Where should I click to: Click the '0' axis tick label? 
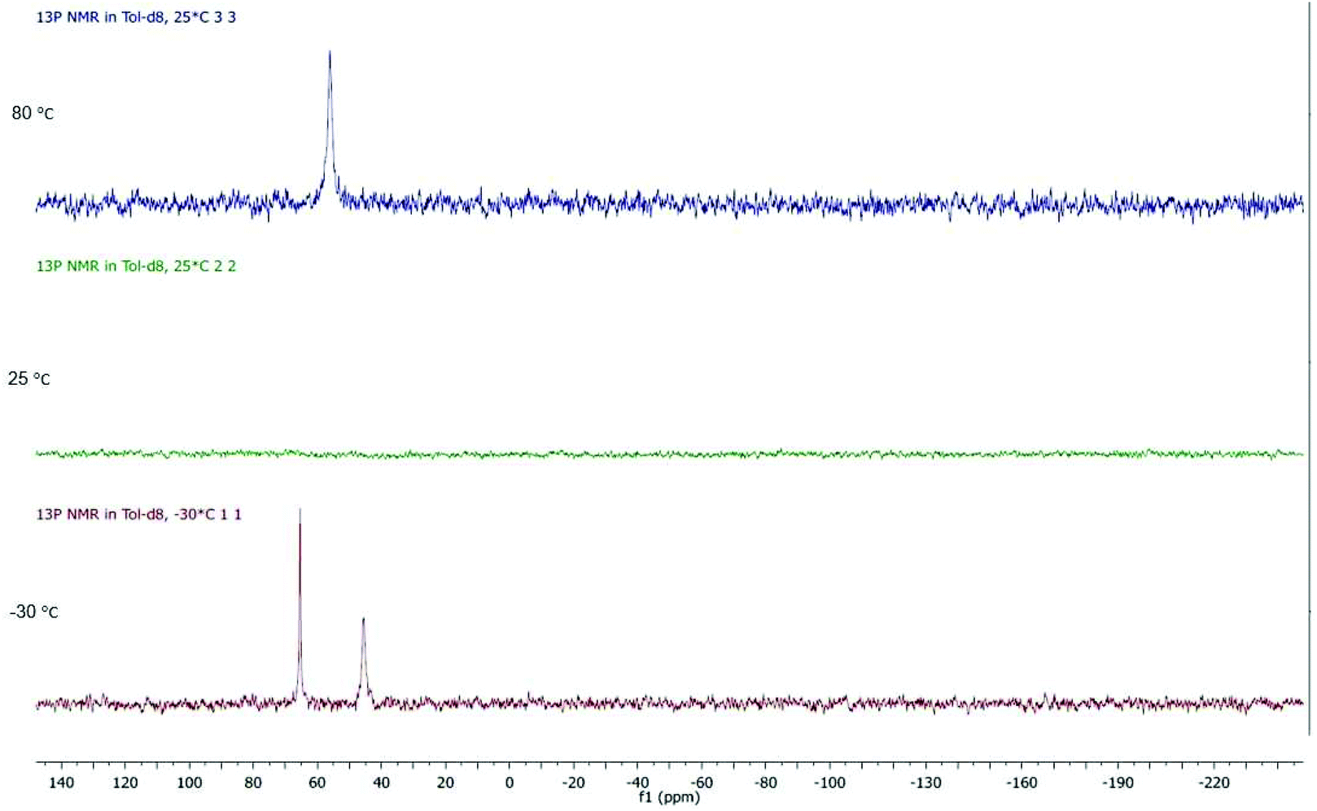(x=510, y=783)
